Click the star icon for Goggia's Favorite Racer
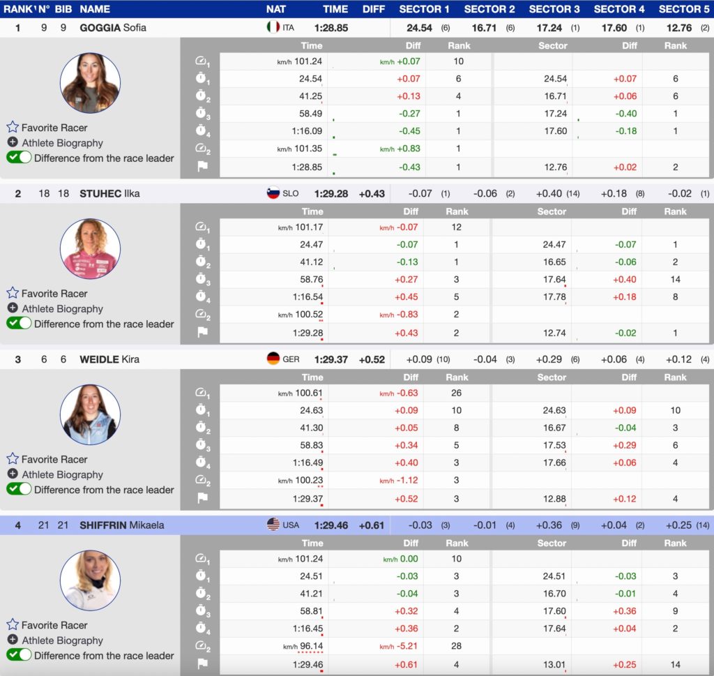 tap(13, 128)
